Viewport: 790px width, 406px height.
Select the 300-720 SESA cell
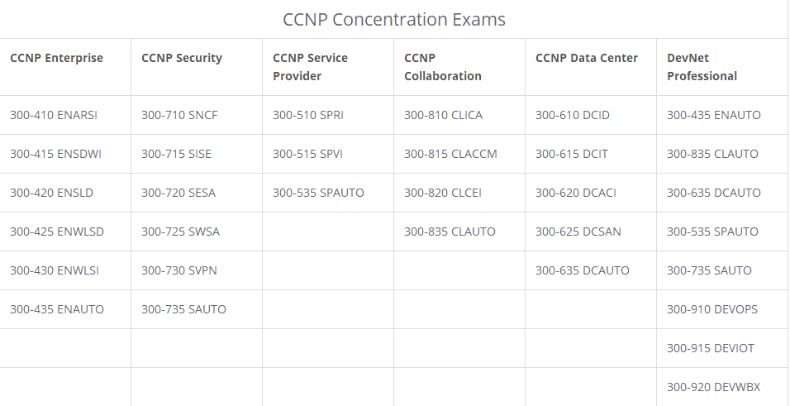[178, 193]
